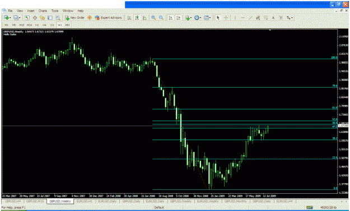Open the Navigator panel icon
The width and height of the screenshot is (350, 211).
[x=42, y=18]
